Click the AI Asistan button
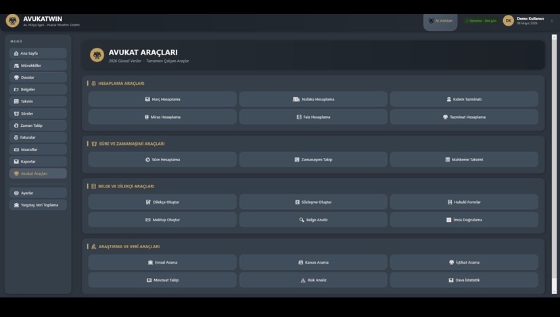Screen dimensions: 560x317 click(440, 22)
